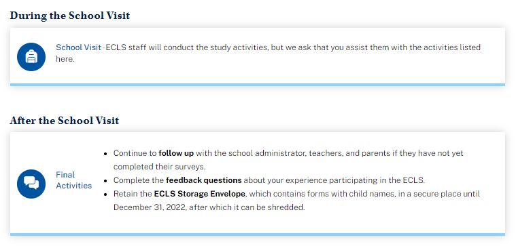Click the bold feedback questions text

pos(204,180)
